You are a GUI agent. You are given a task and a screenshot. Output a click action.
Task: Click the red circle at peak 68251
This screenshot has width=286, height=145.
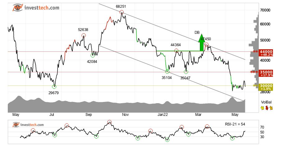[122, 12]
